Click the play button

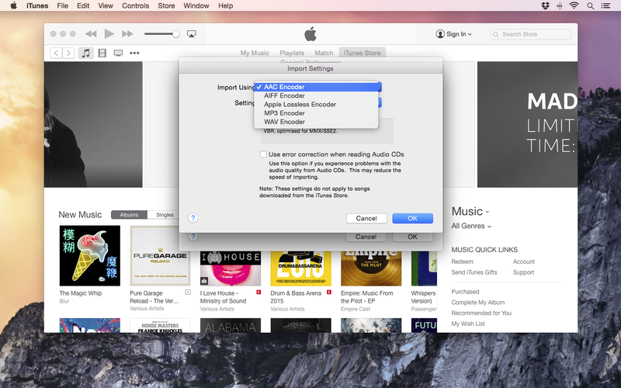(x=109, y=34)
